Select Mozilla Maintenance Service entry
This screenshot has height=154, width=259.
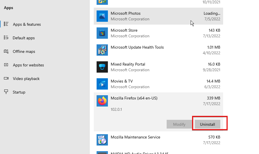coord(158,140)
